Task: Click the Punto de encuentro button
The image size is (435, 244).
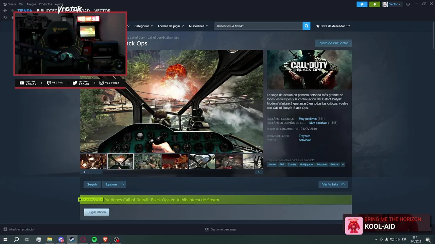Action: 333,43
